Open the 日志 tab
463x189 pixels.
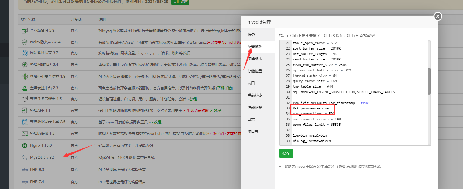tap(258, 119)
